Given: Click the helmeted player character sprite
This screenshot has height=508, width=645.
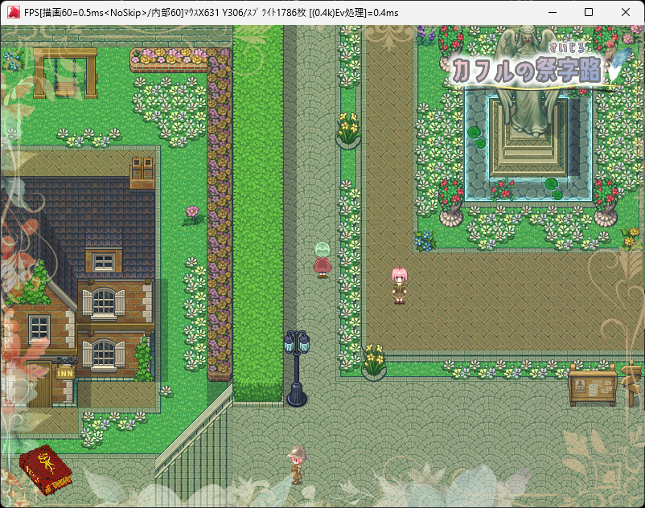Looking at the screenshot, I should point(297,465).
